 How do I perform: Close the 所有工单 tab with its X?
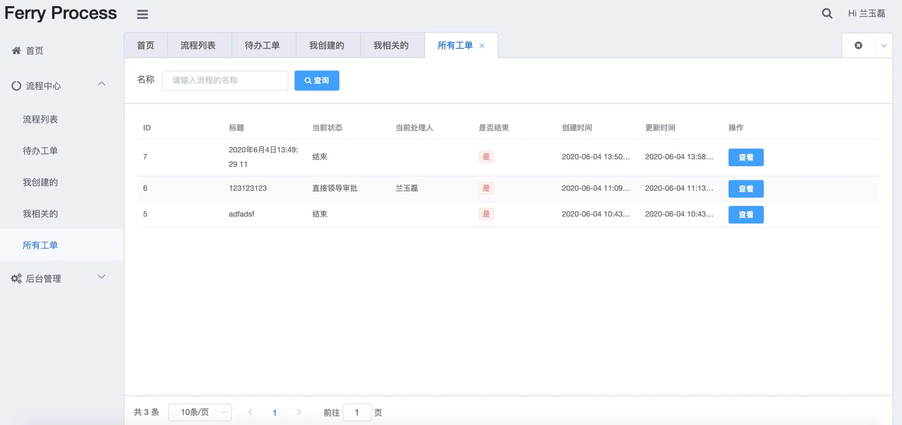[x=482, y=46]
